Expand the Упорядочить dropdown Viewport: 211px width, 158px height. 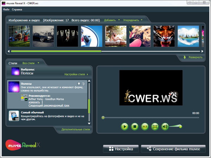click(134, 20)
